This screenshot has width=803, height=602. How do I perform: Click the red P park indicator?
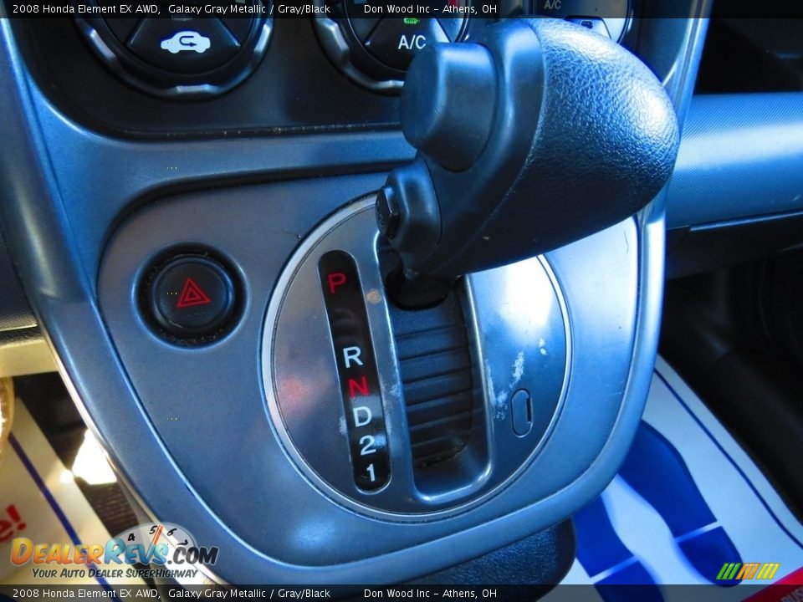tap(335, 283)
